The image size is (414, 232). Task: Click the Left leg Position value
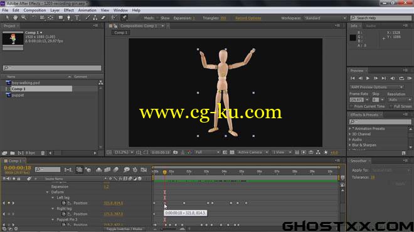(114, 203)
